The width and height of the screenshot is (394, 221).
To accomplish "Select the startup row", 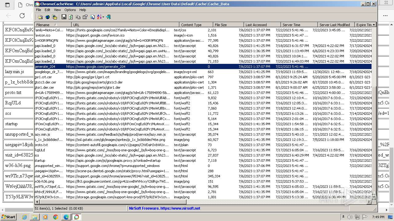I will (203, 161).
